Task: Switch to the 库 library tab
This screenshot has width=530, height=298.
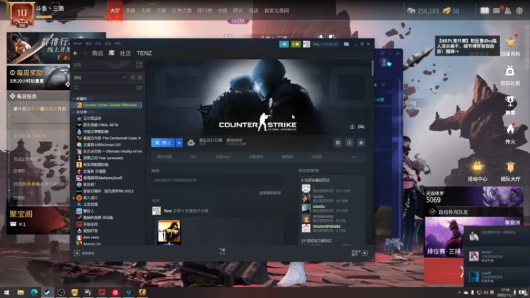Action: [x=111, y=53]
